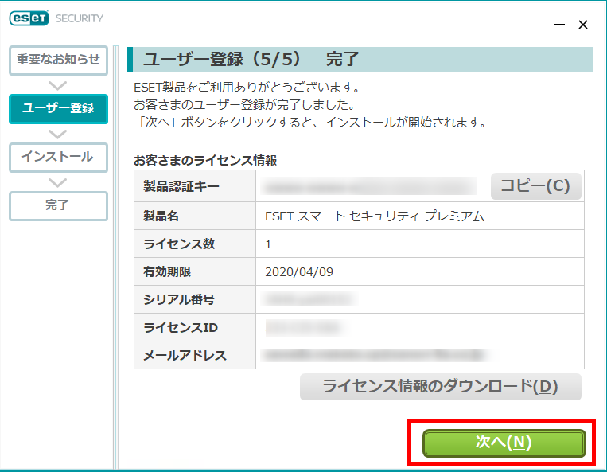Click the ライセンス数 row label
This screenshot has height=472, width=607.
pos(179,244)
